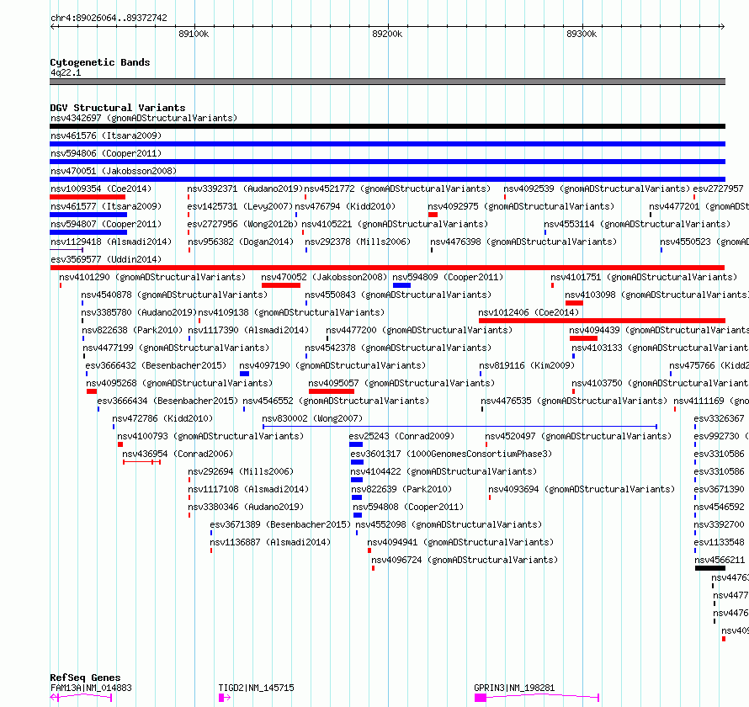Select the long red esv3569577 (Uddin2014) bar
749x707 pixels.
point(387,268)
